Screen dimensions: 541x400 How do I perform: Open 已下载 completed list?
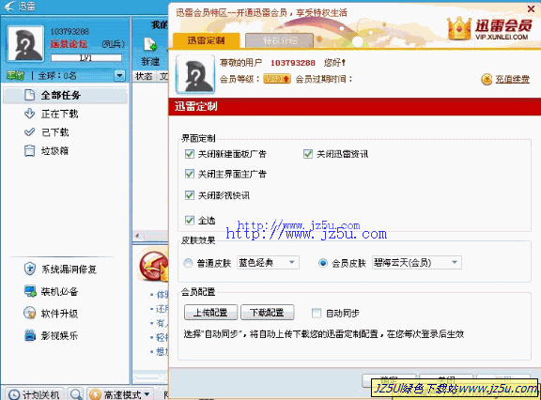click(54, 132)
